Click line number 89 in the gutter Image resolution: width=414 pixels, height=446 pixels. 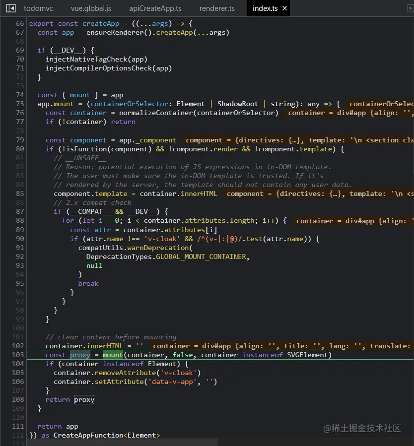20,230
